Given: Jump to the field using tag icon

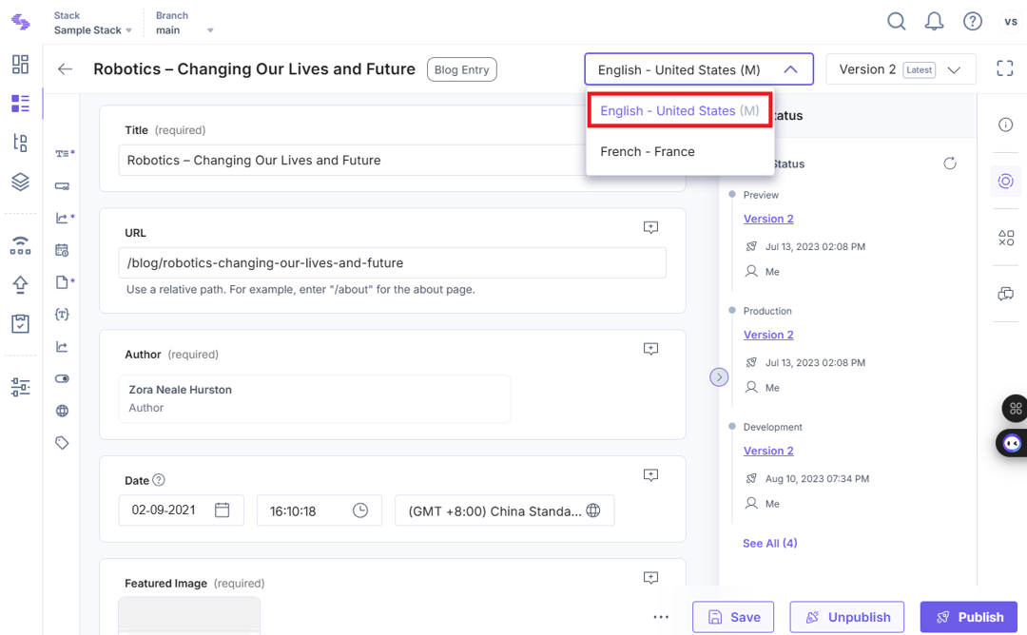Looking at the screenshot, I should click(62, 443).
